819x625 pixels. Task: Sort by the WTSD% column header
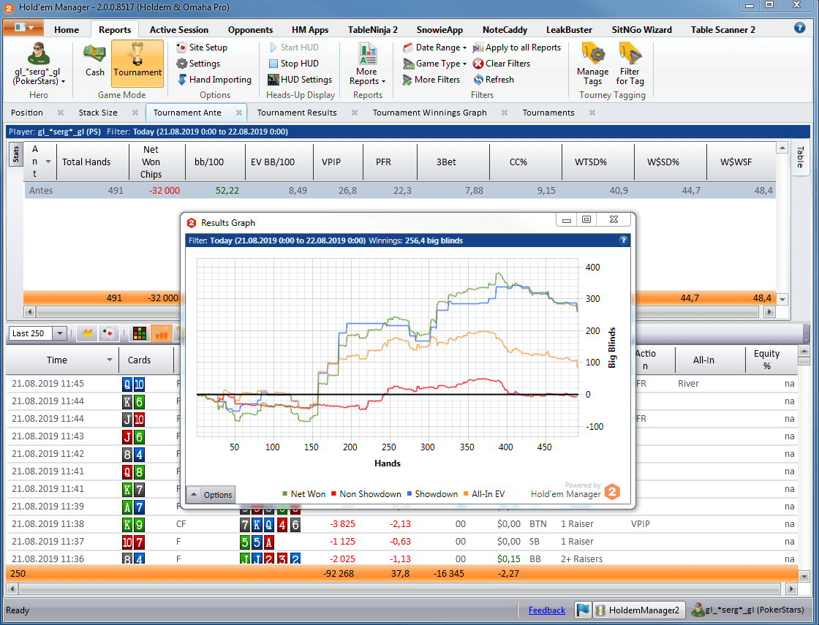point(597,162)
